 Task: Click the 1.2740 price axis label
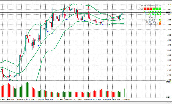169,30
